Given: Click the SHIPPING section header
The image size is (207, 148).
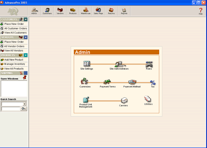Looking at the screenshot, I should coord(12,73).
